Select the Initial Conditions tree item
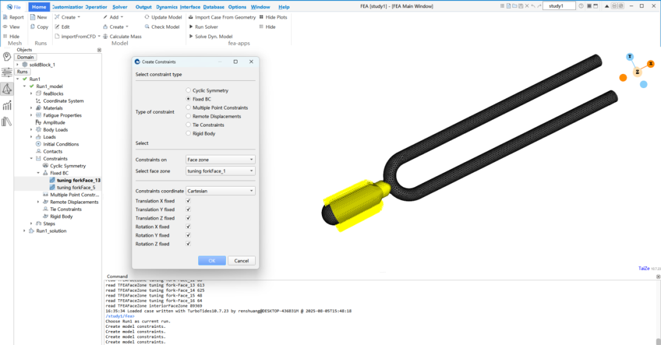Screen dimensions: 661x345 click(61, 144)
